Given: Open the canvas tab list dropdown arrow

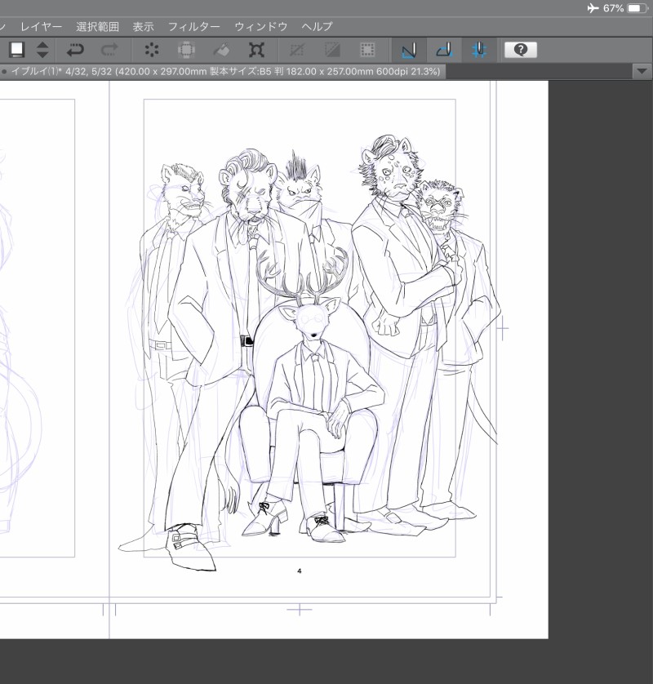Looking at the screenshot, I should (x=641, y=72).
